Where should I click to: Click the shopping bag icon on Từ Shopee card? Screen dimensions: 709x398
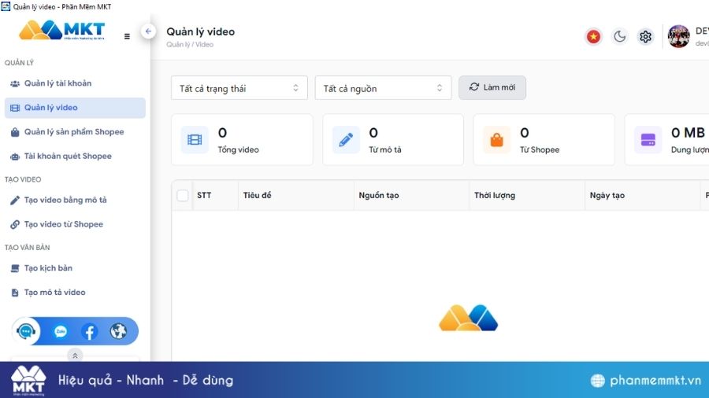496,140
